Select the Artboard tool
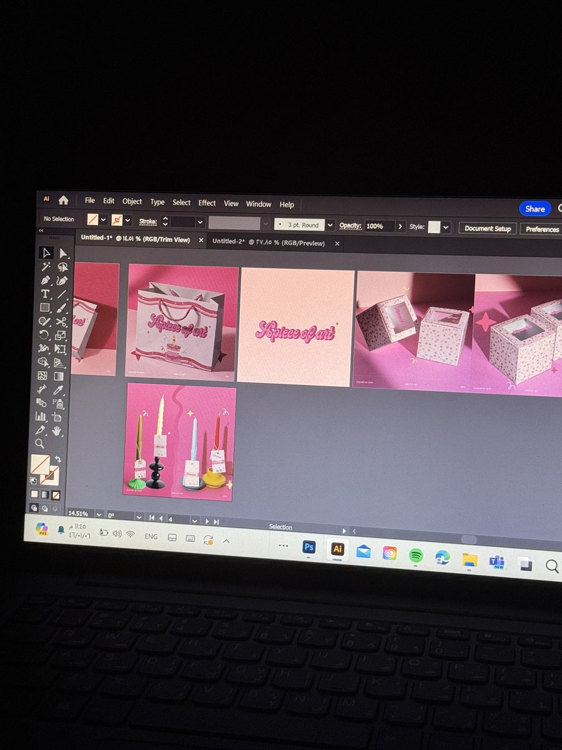Viewport: 562px width, 750px height. coord(57,416)
